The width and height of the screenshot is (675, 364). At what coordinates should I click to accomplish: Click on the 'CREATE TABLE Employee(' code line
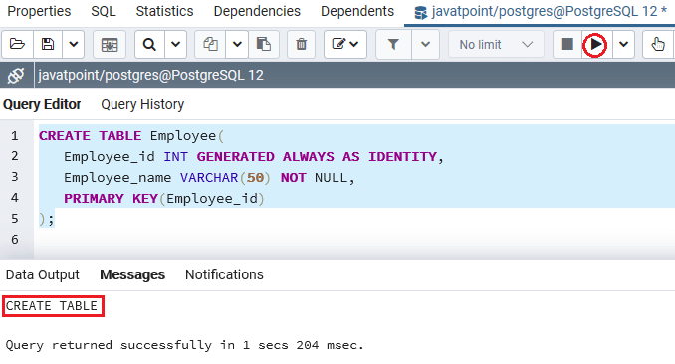tap(131, 136)
